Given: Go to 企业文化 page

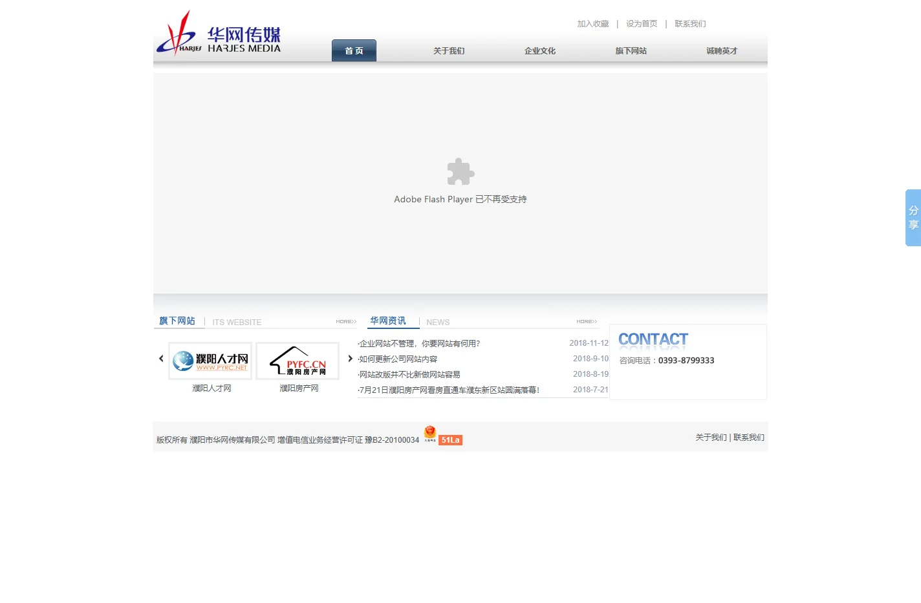Looking at the screenshot, I should (540, 51).
